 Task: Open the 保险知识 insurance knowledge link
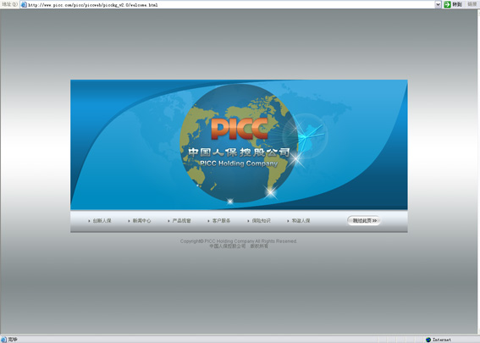pos(261,220)
